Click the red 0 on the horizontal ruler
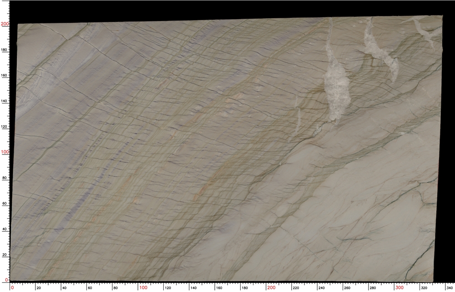455x292 pixels. click(x=12, y=287)
